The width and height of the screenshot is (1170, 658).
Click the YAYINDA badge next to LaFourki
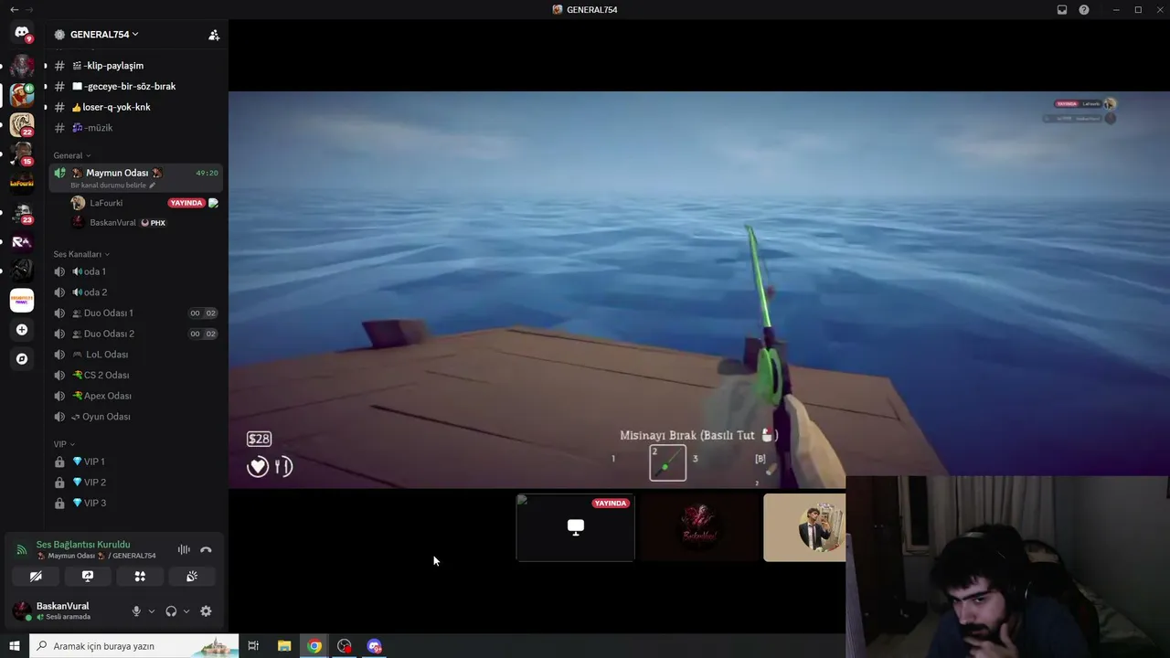tap(186, 203)
